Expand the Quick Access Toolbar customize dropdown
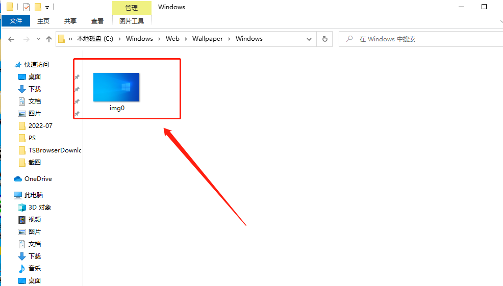This screenshot has height=286, width=503. (x=47, y=8)
